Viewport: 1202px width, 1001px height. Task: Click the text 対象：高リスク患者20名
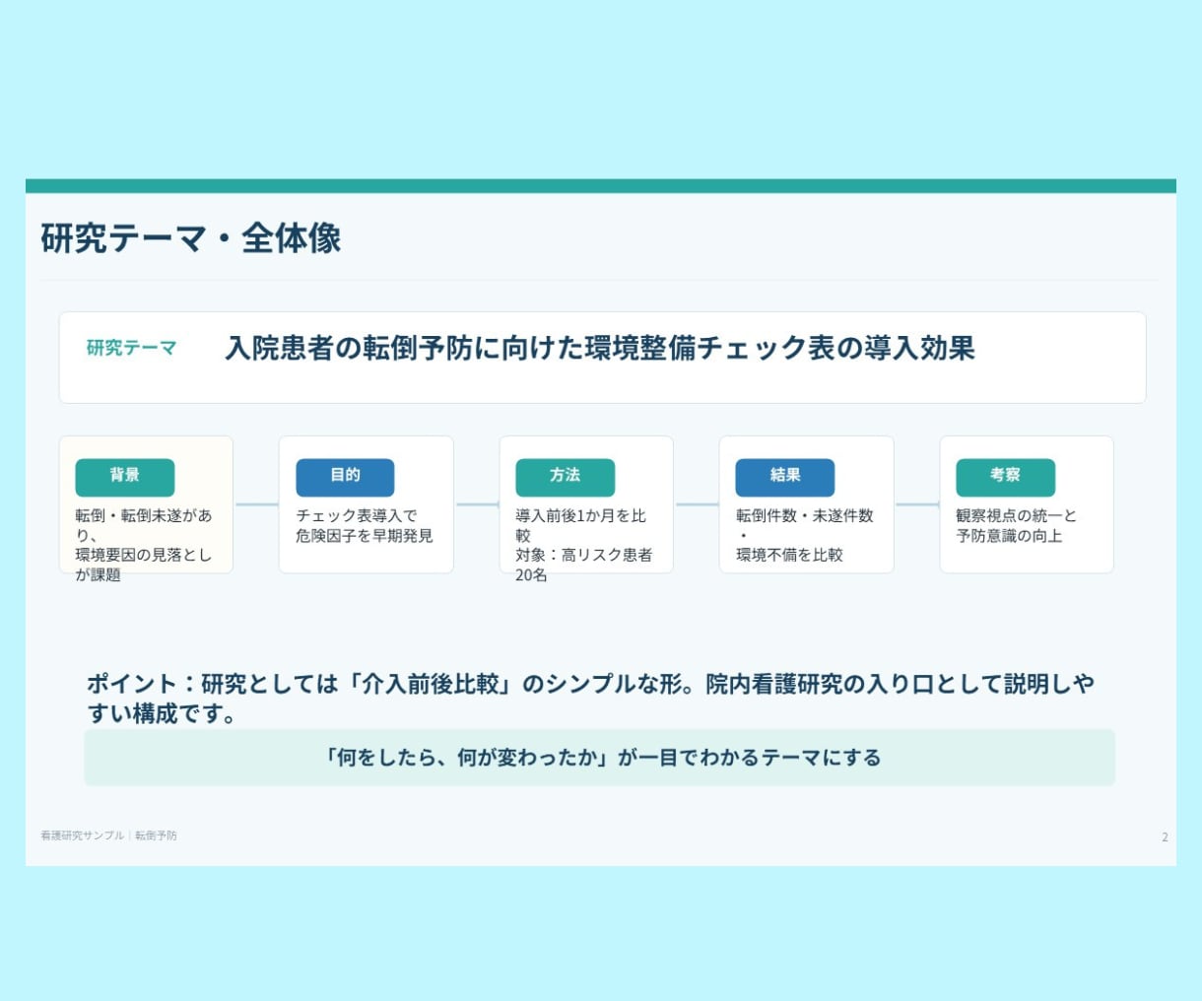click(x=583, y=565)
